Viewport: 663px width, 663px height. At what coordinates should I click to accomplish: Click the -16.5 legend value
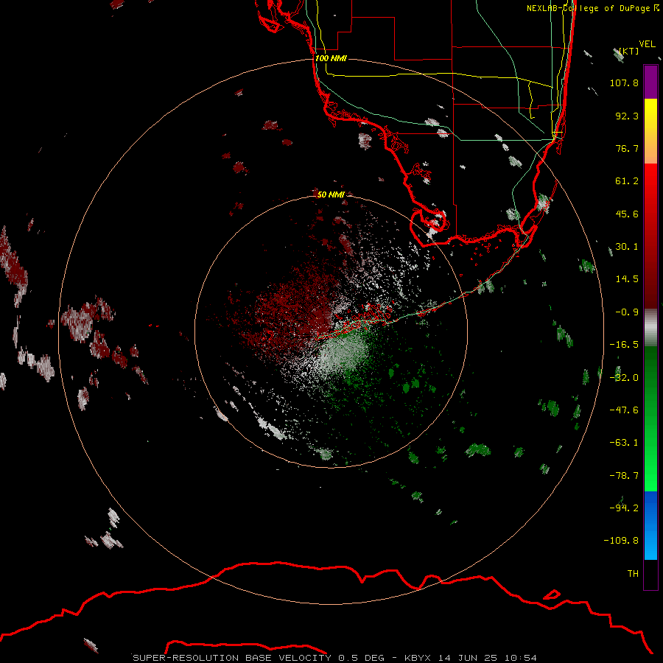624,345
